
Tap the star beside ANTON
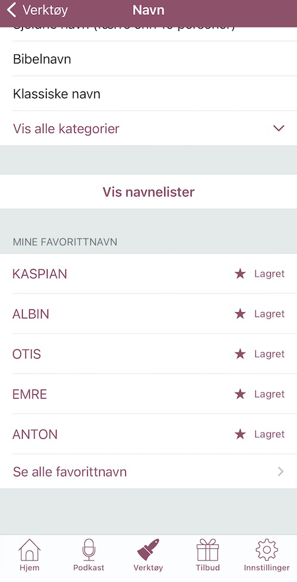240,434
